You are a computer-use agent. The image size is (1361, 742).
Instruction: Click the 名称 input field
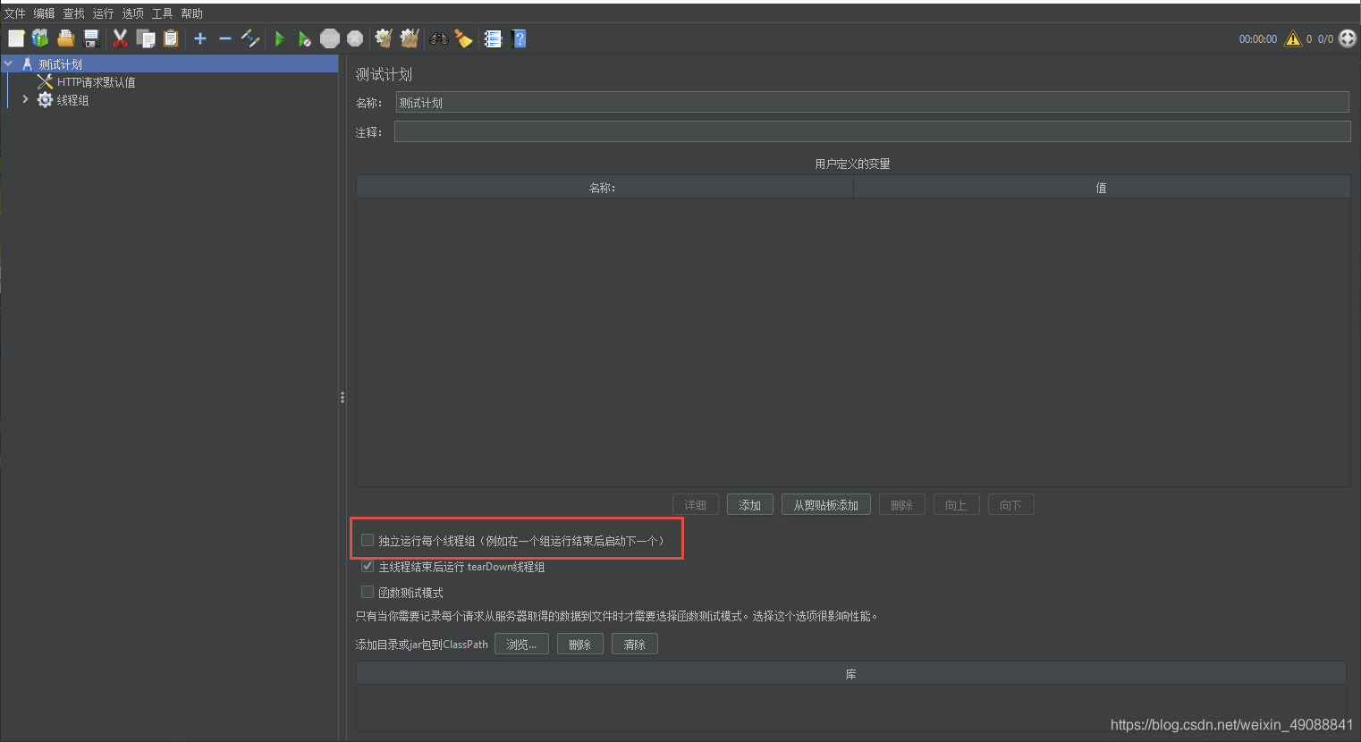[872, 102]
